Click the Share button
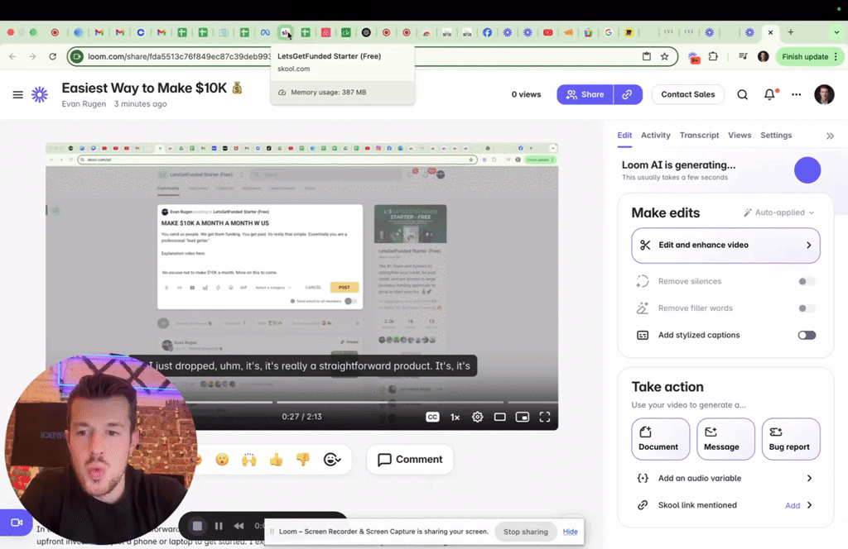 click(585, 94)
